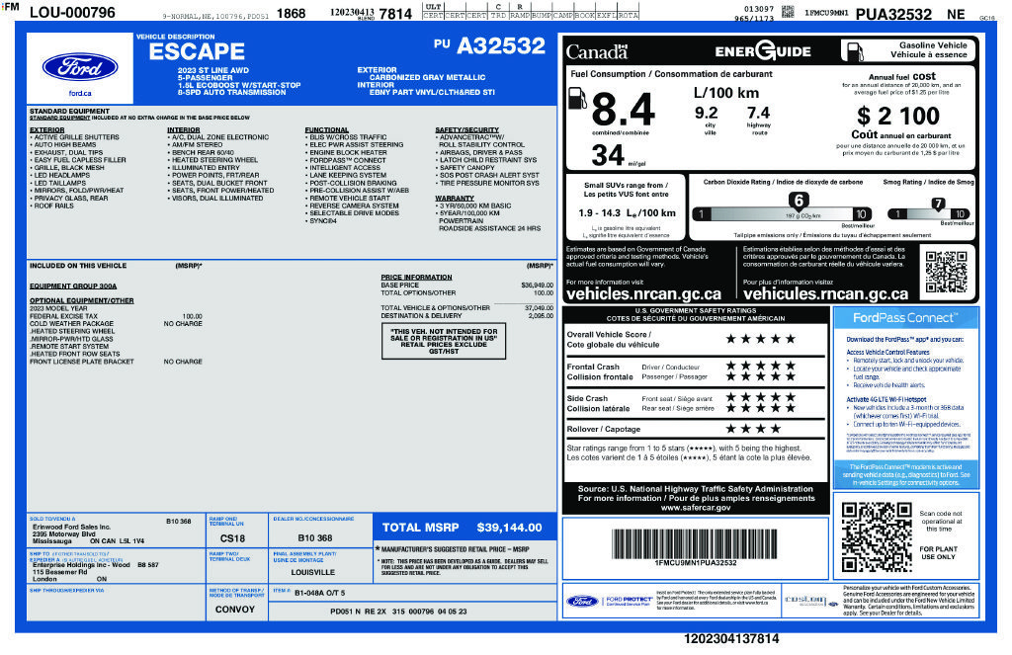This screenshot has width=1012, height=655.
Task: Click the annual fuel cost $ 2 100
Action: 898,117
